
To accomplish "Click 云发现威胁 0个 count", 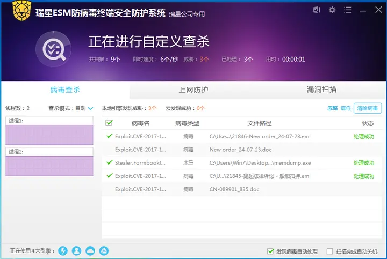I will (x=185, y=108).
